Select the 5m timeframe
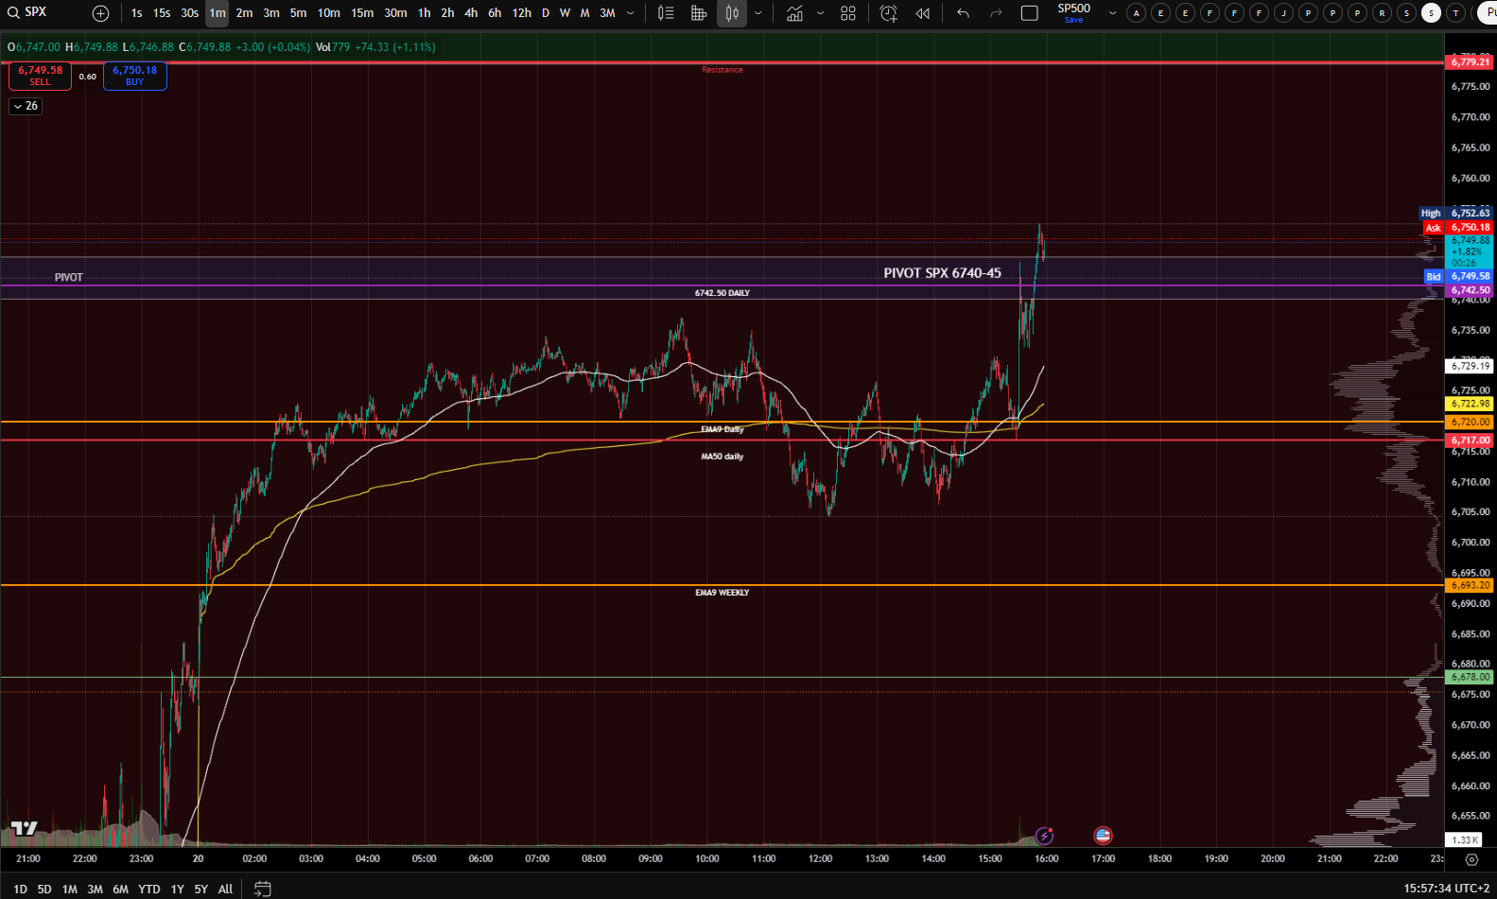 coord(298,13)
